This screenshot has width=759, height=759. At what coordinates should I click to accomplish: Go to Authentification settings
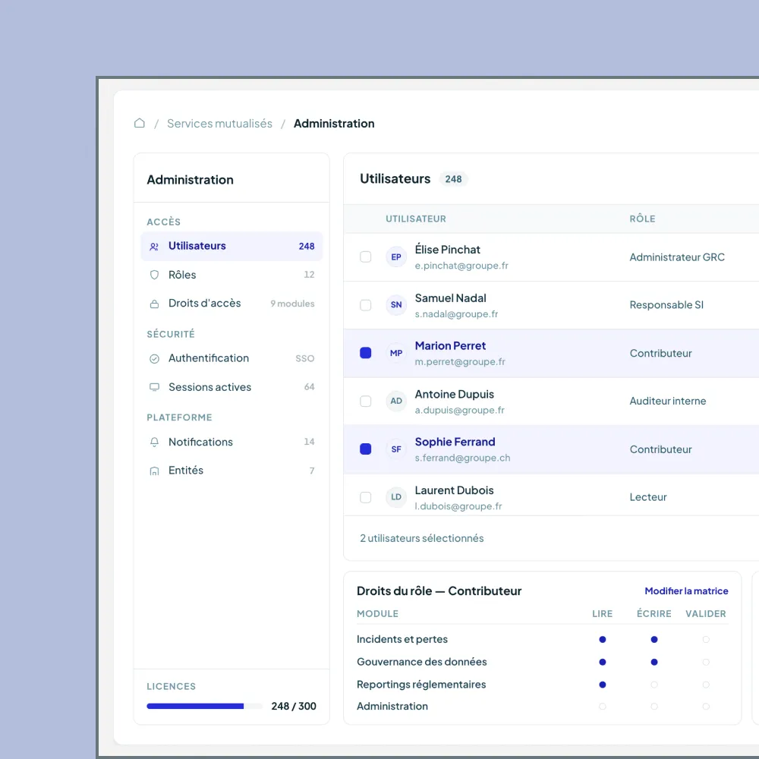point(231,359)
